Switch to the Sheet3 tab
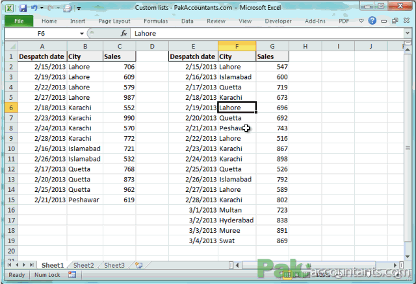Viewport: 416px width, 284px height. 114,265
